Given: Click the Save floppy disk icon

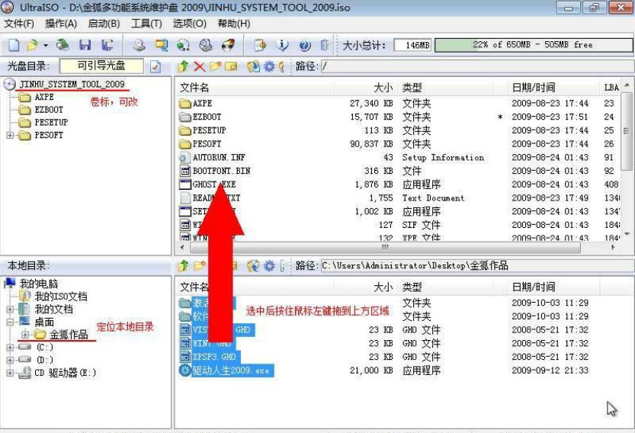Looking at the screenshot, I should [x=85, y=45].
